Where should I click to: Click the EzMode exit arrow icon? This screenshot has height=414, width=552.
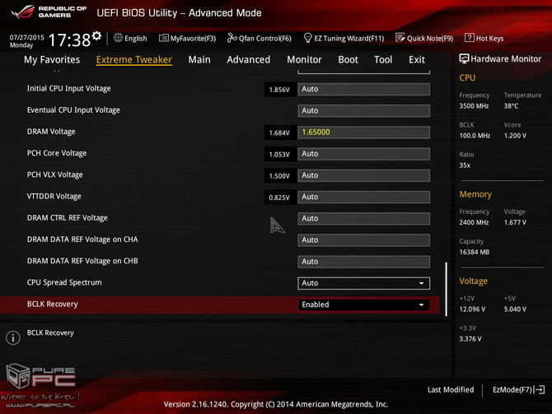[x=540, y=390]
